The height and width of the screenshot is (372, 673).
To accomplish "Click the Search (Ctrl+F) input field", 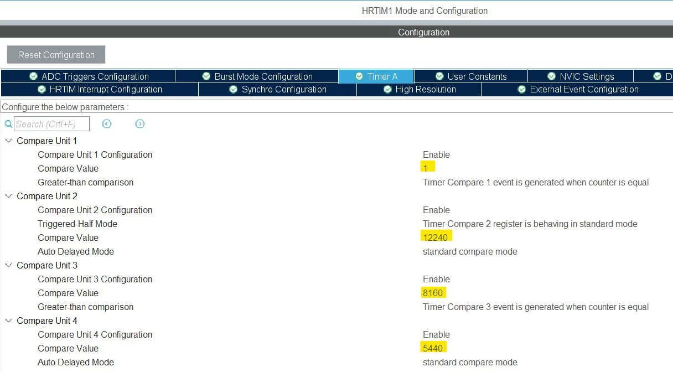I will click(x=52, y=124).
